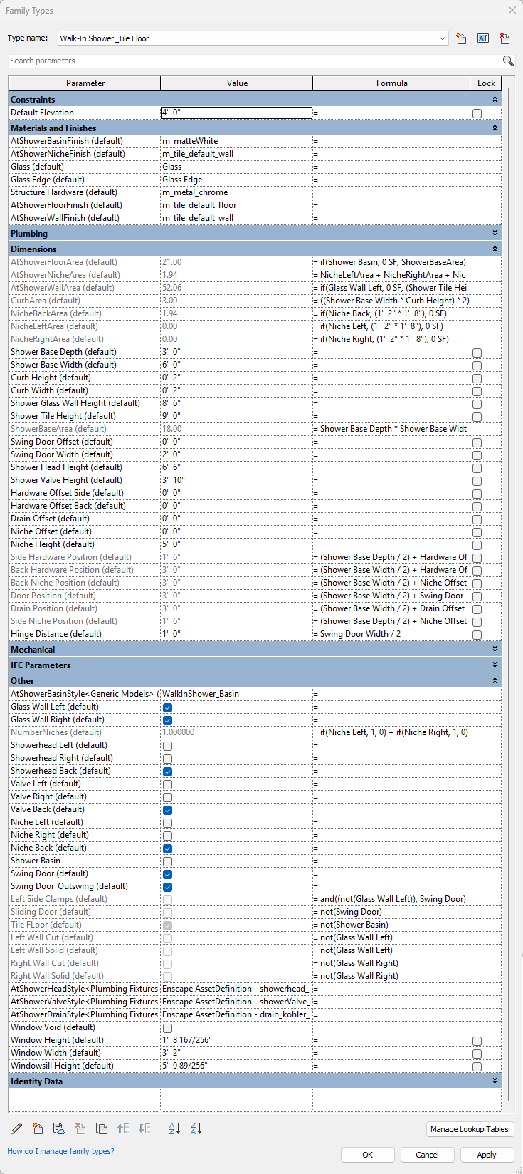Click the Shower Valve Height value 3' 10"
This screenshot has width=523, height=1174.
point(236,480)
